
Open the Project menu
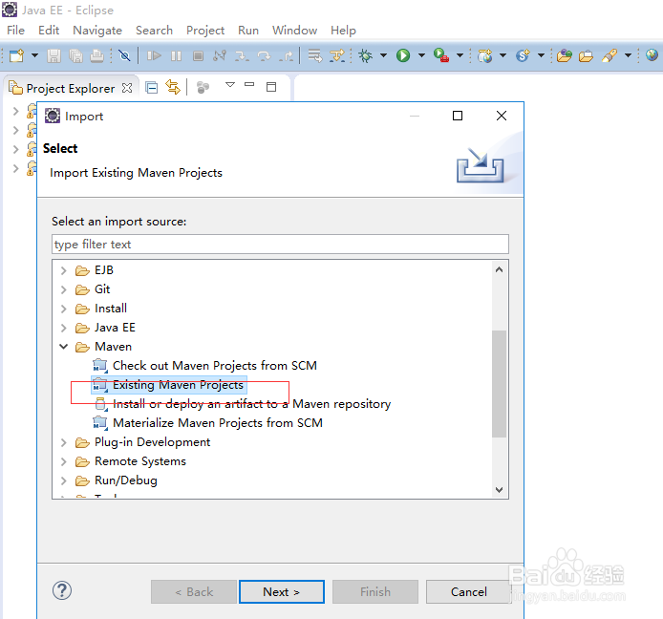pos(205,31)
